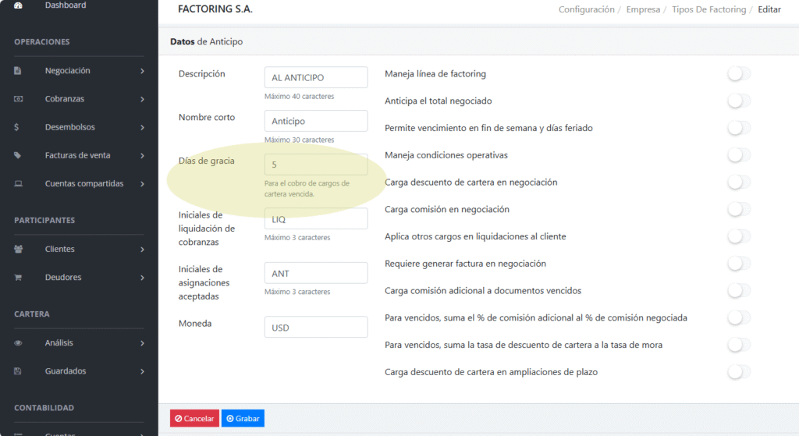
Task: Click the Análisis eye icon
Action: [18, 343]
